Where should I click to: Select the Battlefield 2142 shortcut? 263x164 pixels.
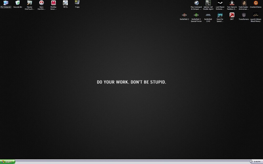pyautogui.click(x=208, y=15)
